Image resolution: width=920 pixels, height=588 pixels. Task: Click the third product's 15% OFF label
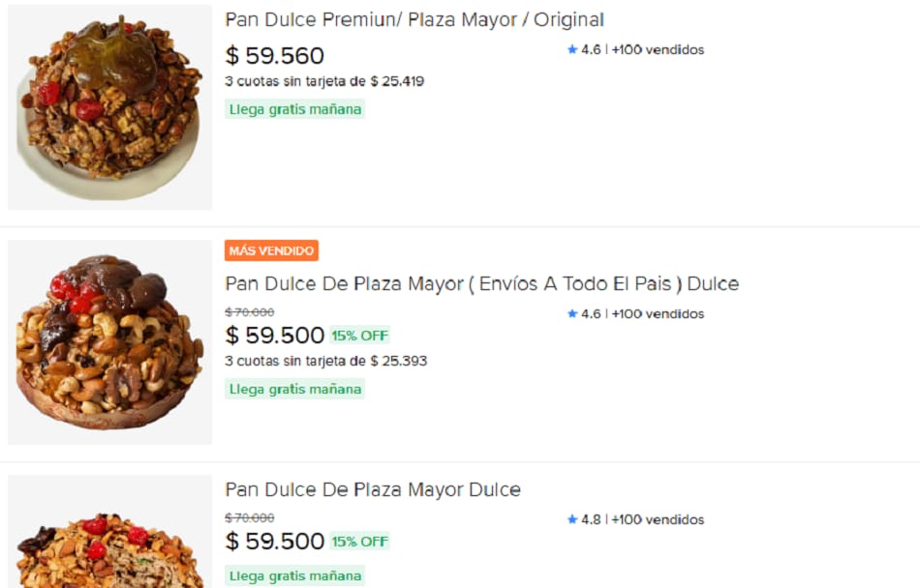(x=359, y=542)
